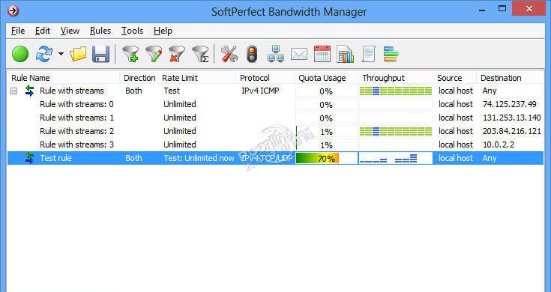Click destination 10.0.2.2
The width and height of the screenshot is (551, 292).
(x=499, y=145)
